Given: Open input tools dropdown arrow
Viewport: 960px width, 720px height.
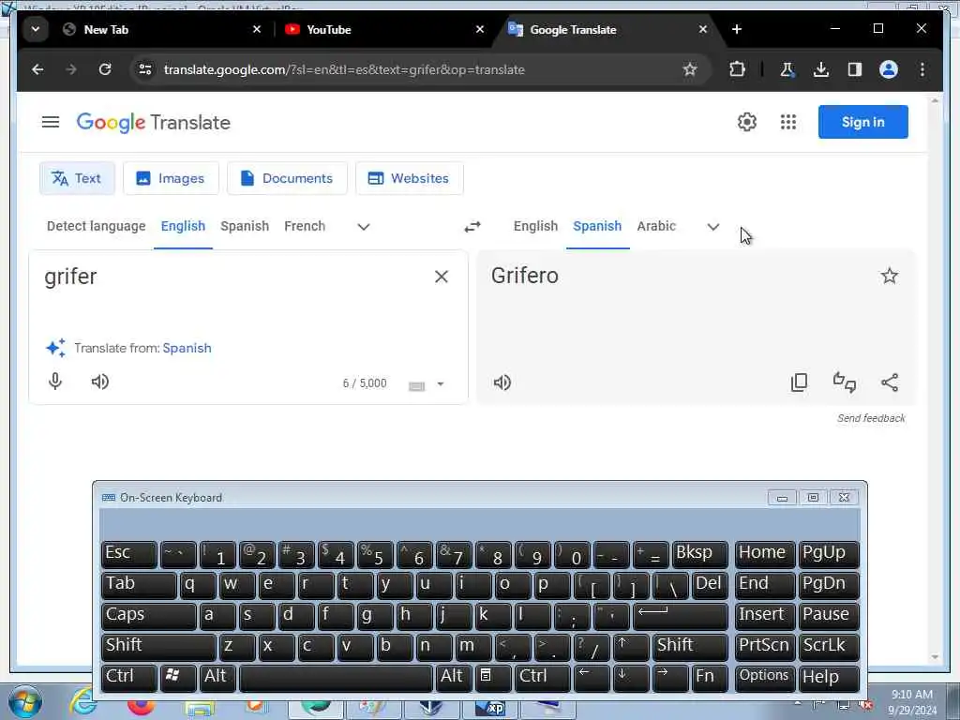Looking at the screenshot, I should pos(441,384).
